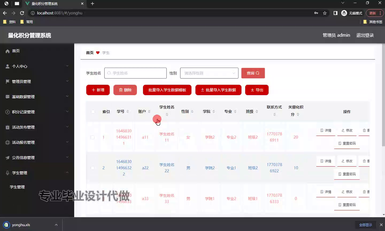
Task: Click the 删除 delete button
Action: click(x=125, y=90)
